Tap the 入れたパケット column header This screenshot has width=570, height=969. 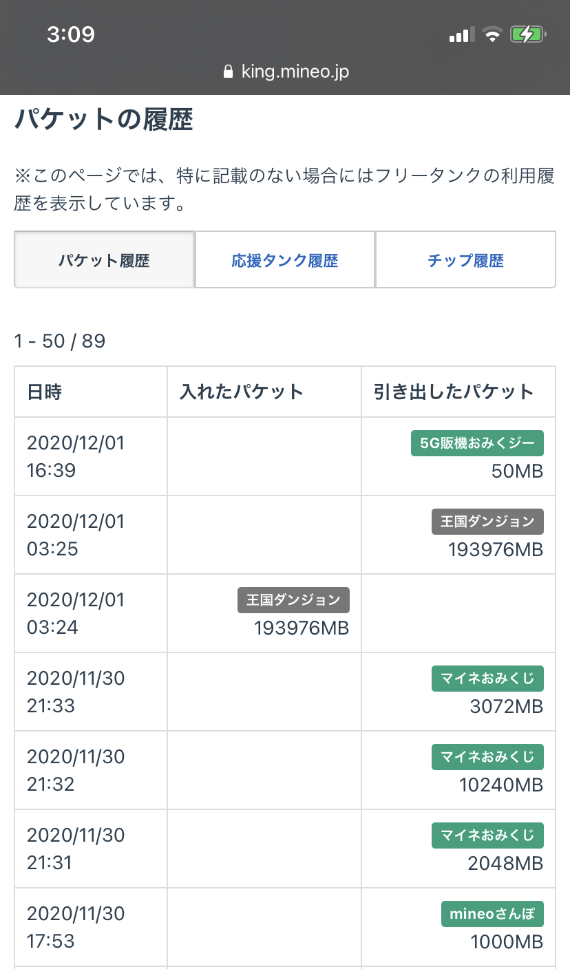click(x=242, y=392)
